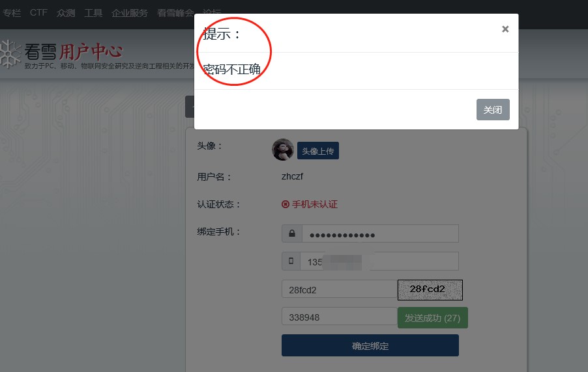Open the 企业服务 navigation item
588x372 pixels.
[x=129, y=13]
